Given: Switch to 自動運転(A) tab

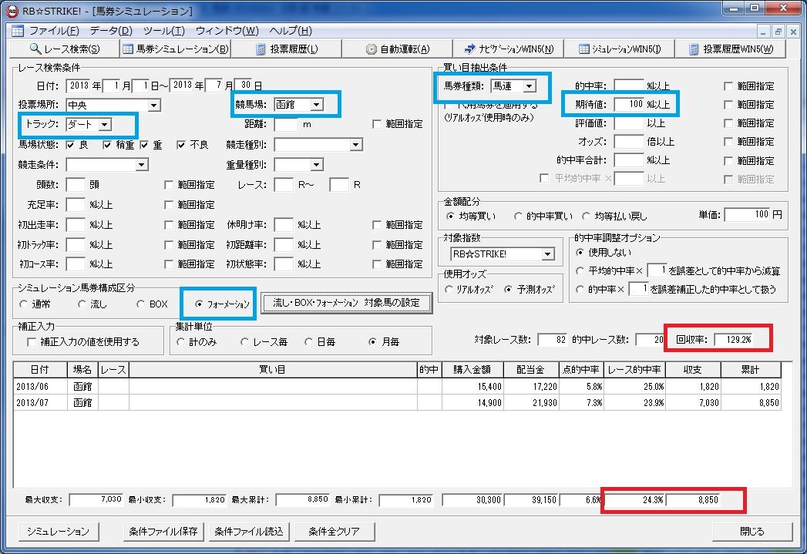Looking at the screenshot, I should (397, 49).
